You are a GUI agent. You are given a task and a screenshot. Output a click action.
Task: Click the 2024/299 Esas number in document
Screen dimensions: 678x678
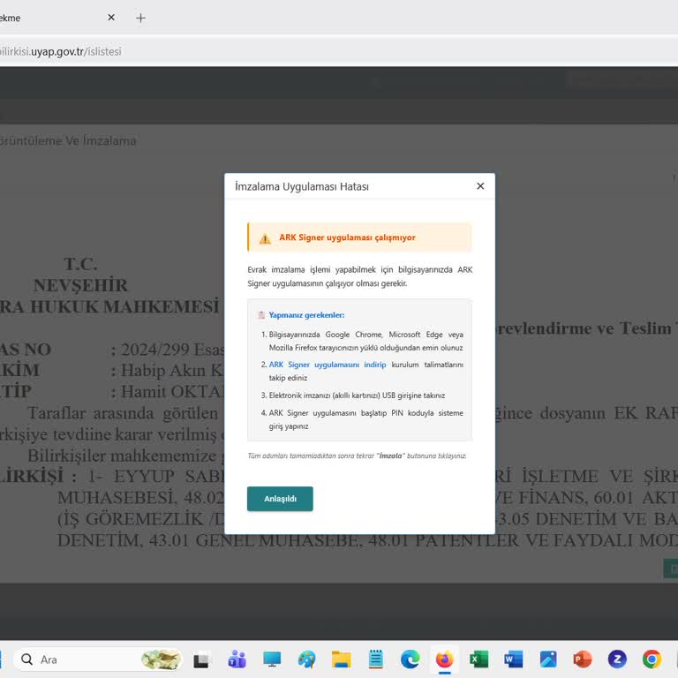tap(172, 350)
